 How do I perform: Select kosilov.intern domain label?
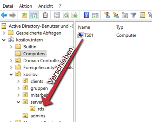pyautogui.click(x=29, y=40)
